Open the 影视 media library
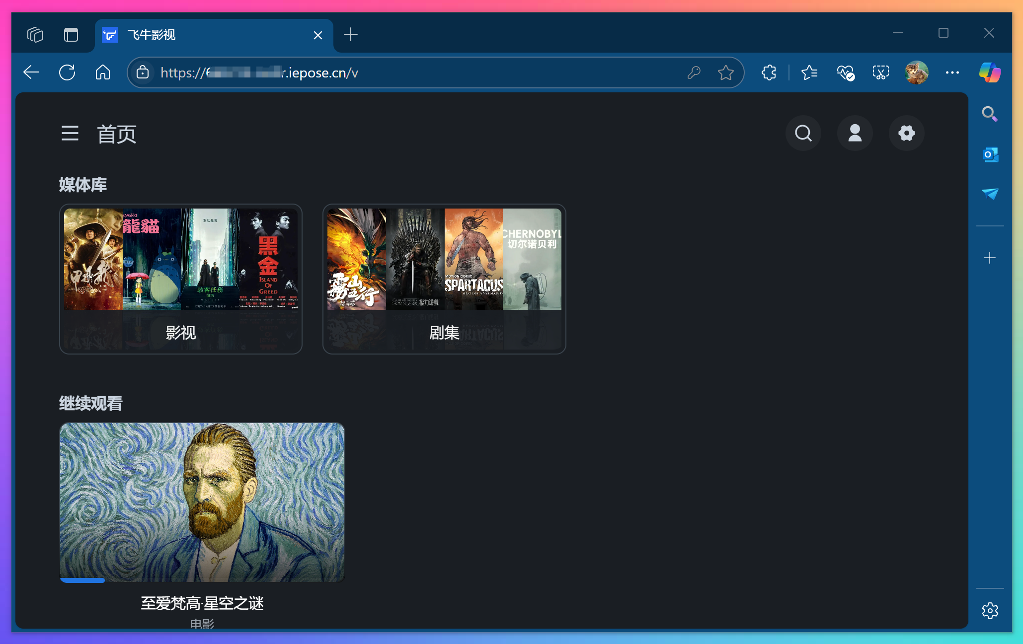 181,278
